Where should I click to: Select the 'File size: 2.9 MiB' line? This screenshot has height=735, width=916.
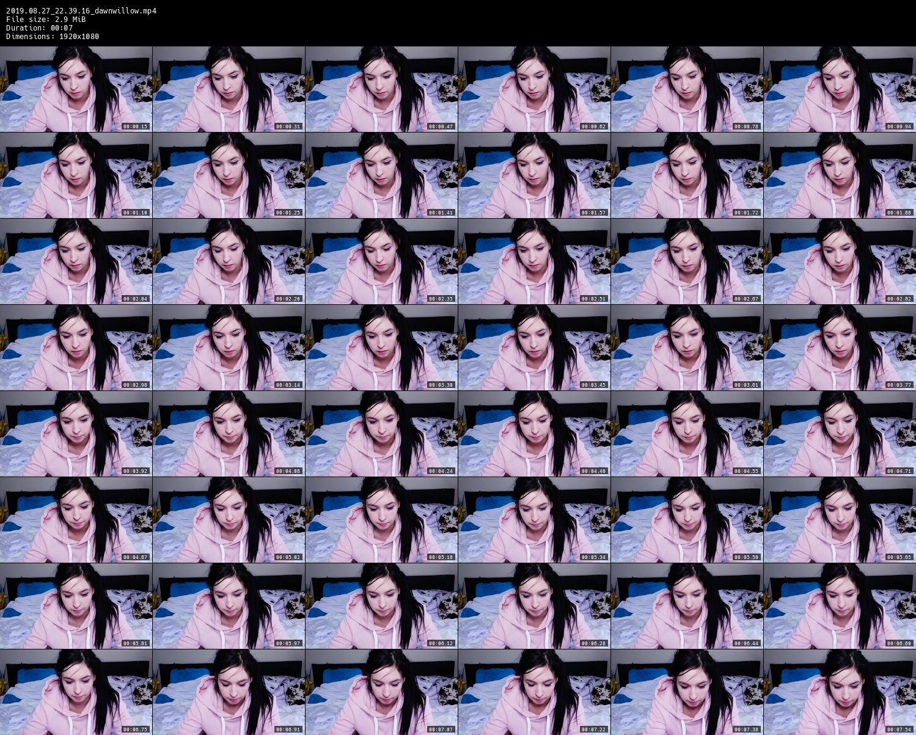click(x=46, y=19)
